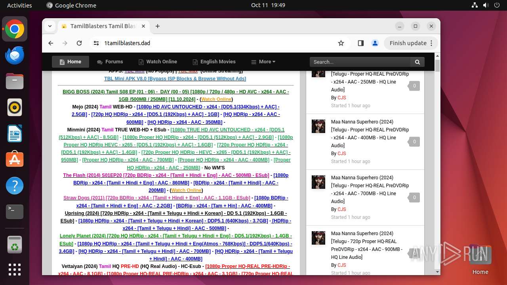
Task: Open Google Chrome from the dock
Action: (x=15, y=29)
